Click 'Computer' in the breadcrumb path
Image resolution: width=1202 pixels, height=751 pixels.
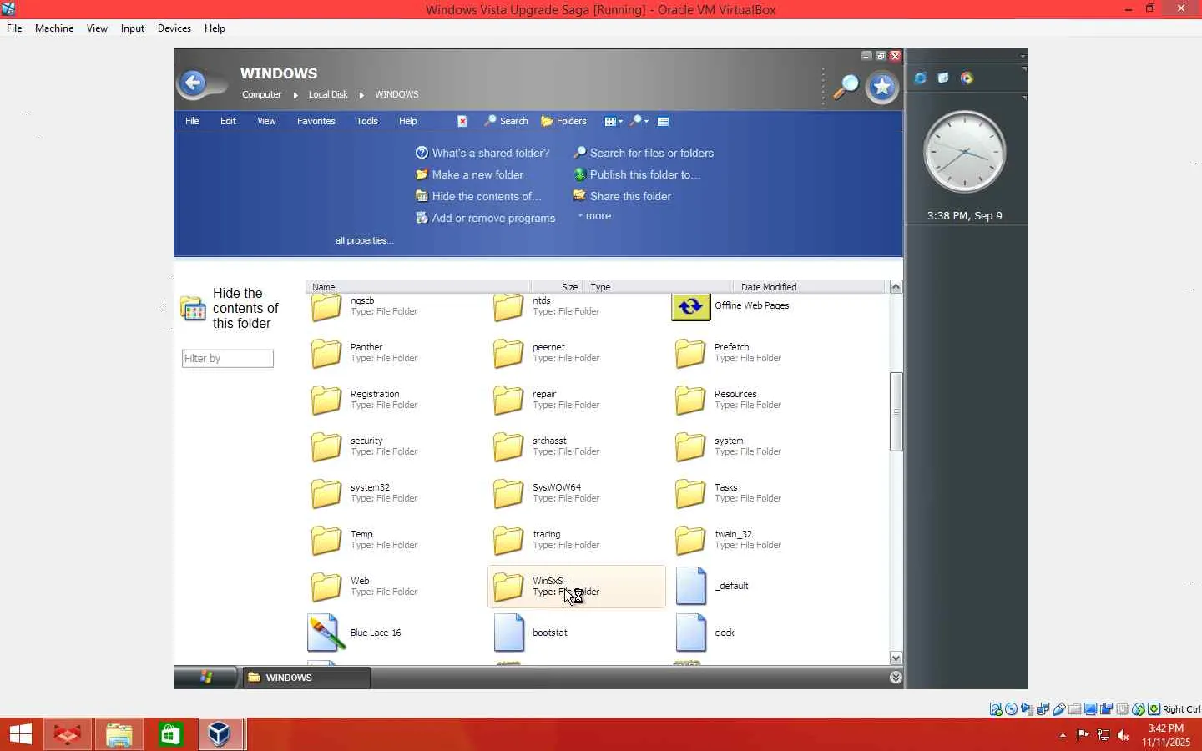tap(261, 95)
